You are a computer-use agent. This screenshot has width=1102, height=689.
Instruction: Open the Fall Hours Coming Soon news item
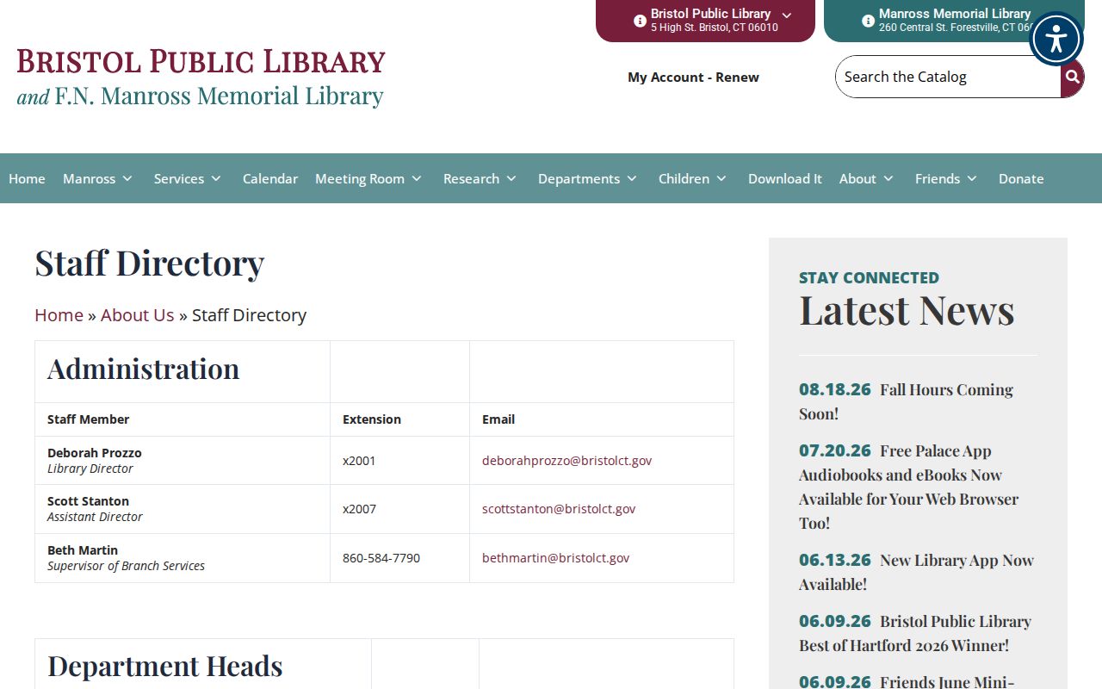[906, 401]
